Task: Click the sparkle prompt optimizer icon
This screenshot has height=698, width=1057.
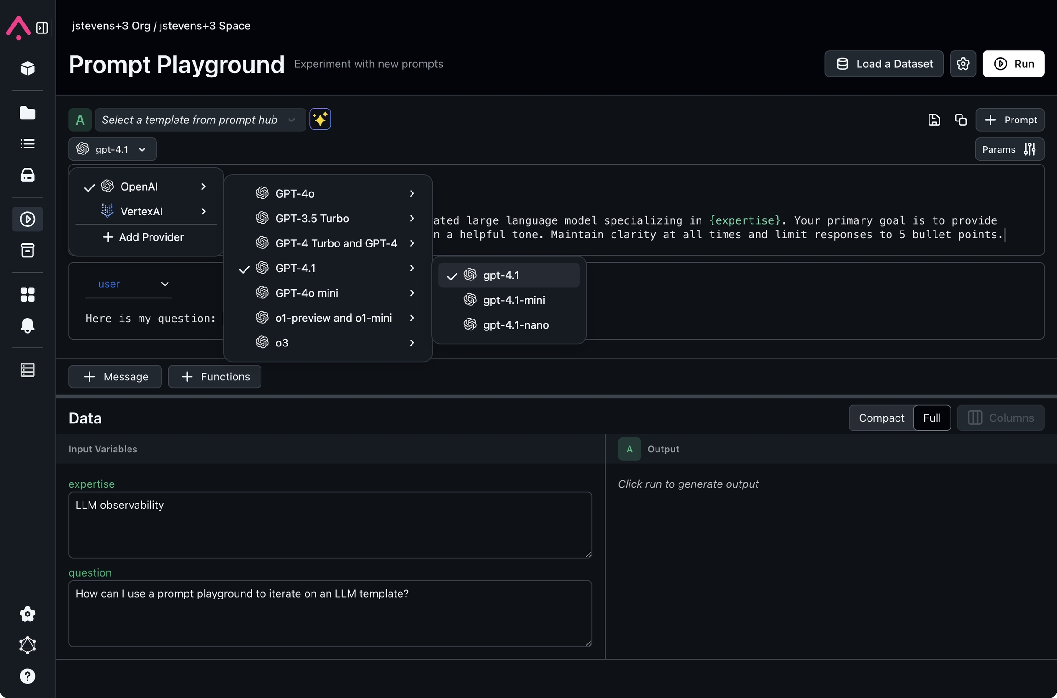Action: 320,120
